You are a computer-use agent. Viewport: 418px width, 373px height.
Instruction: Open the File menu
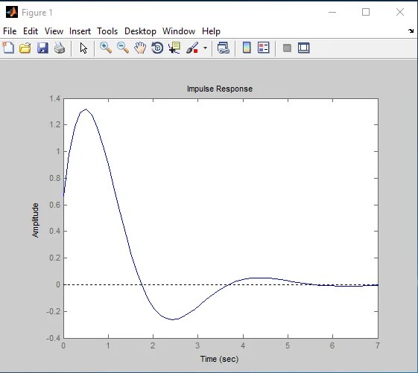click(10, 31)
